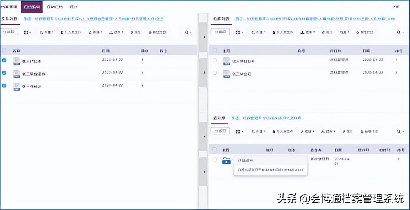
Task: Open the search magnifier dropdown in the archive list panel
Action: click(400, 32)
